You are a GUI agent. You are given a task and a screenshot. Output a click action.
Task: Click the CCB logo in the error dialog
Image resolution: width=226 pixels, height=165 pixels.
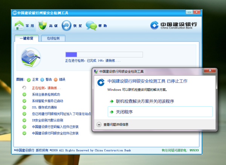point(101,82)
